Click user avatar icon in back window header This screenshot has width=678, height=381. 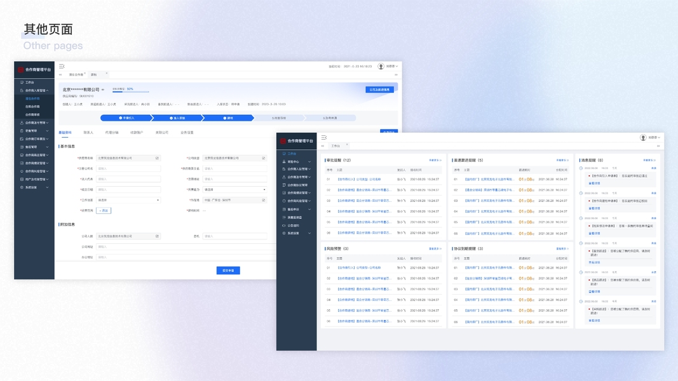click(x=381, y=66)
